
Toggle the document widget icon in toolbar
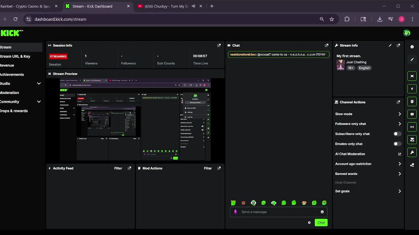(x=412, y=102)
